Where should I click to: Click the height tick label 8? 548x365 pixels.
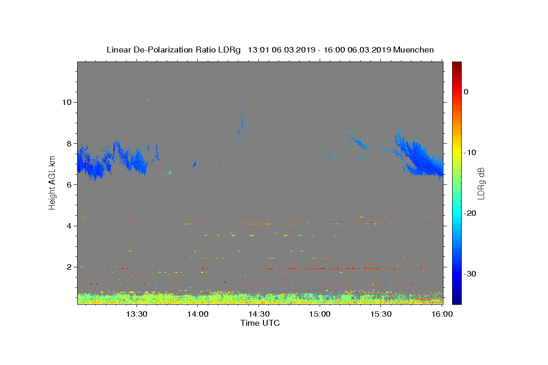click(70, 143)
